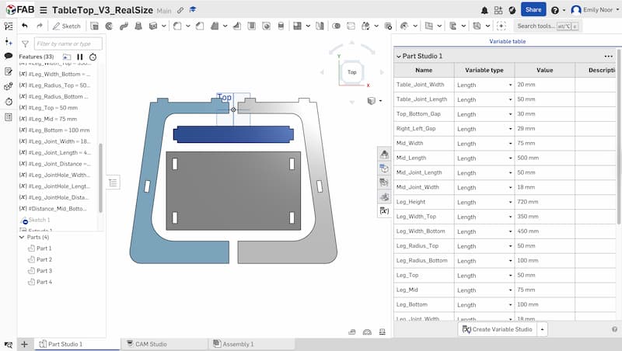The height and width of the screenshot is (351, 622).
Task: Click the toolbar selection frame icon
Action: tap(501, 26)
